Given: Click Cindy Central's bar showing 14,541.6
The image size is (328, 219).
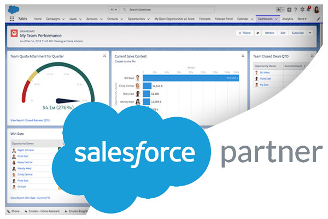Looking at the screenshot, I should [147, 86].
